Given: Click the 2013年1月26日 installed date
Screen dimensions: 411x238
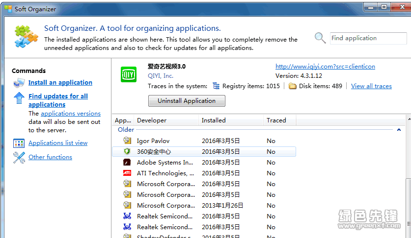Looking at the screenshot, I should [x=222, y=206].
